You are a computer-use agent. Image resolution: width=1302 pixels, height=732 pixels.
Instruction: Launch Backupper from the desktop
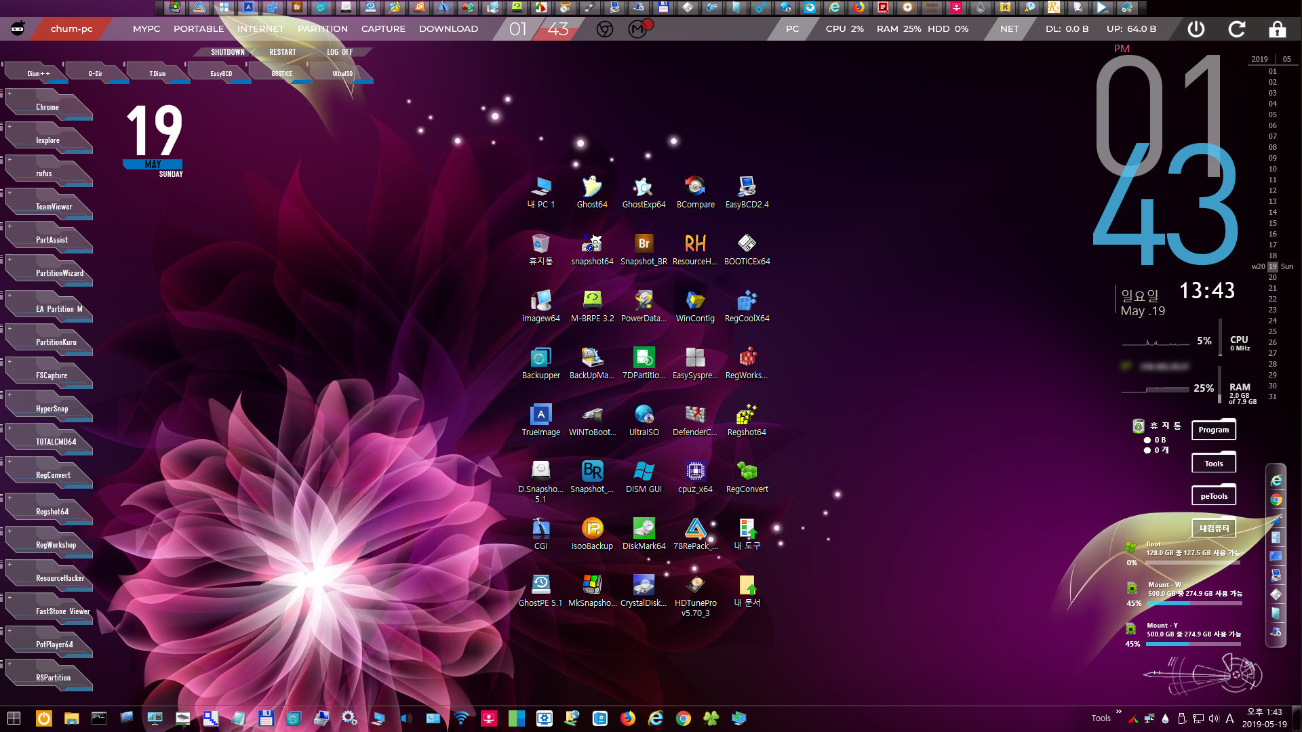(x=540, y=363)
